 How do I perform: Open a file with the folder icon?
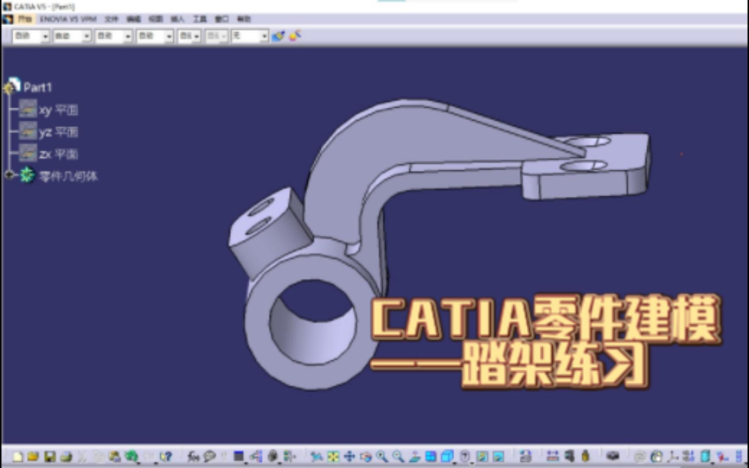click(x=33, y=456)
